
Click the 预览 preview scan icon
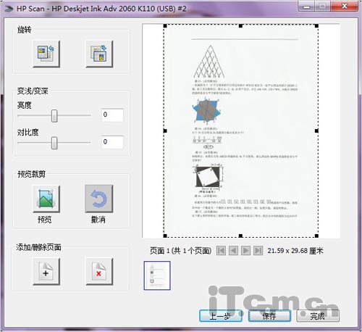[x=46, y=199]
